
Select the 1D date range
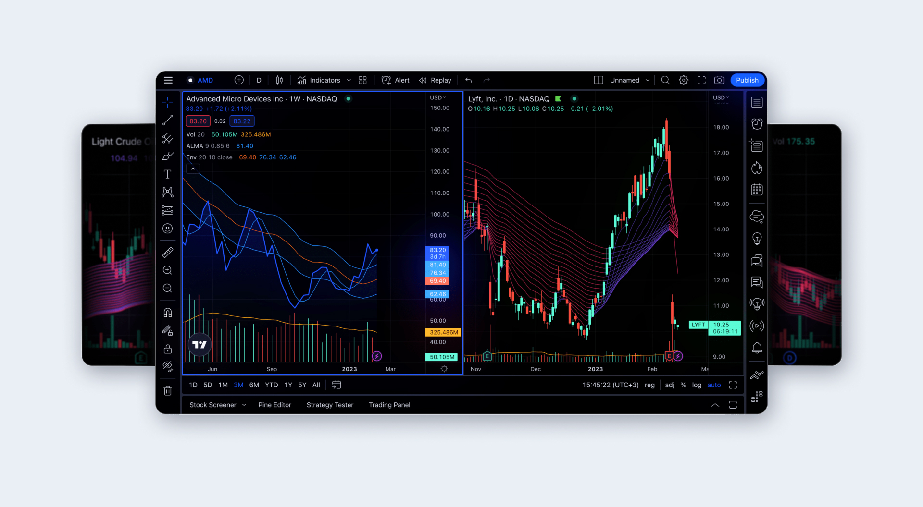click(193, 385)
